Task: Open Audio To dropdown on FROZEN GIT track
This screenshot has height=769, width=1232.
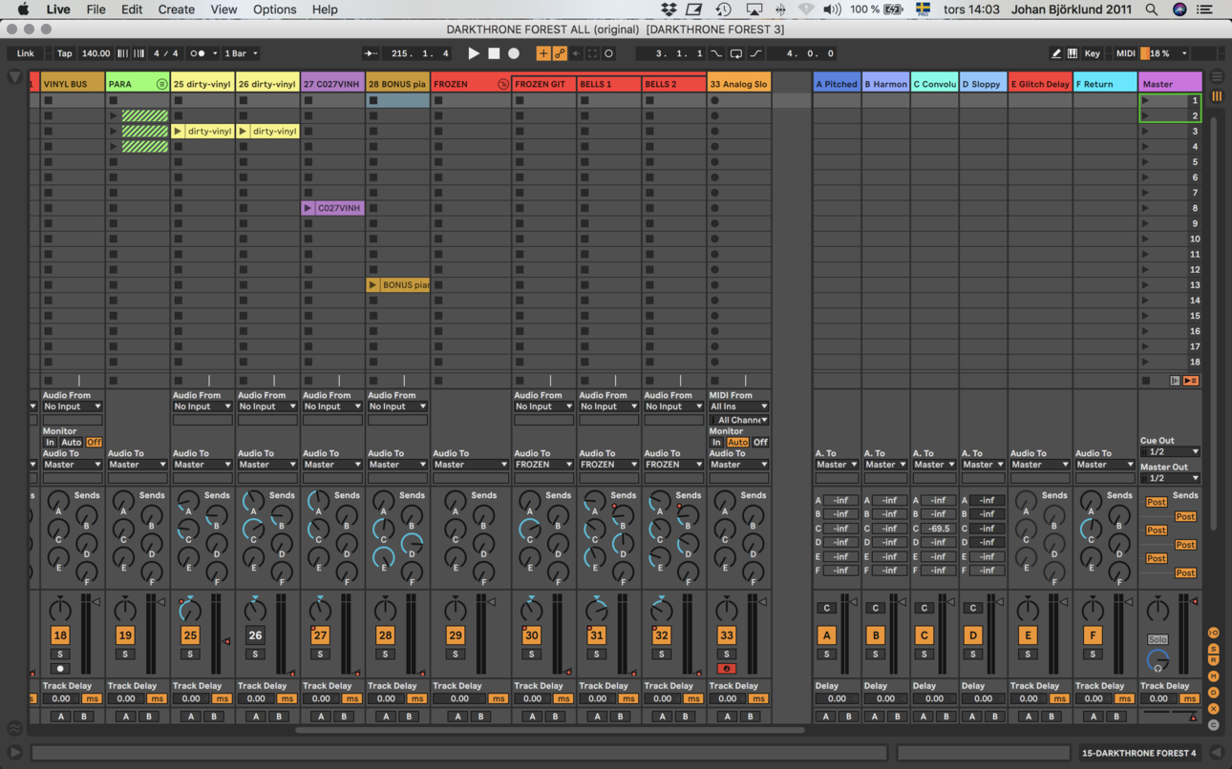Action: (x=543, y=465)
